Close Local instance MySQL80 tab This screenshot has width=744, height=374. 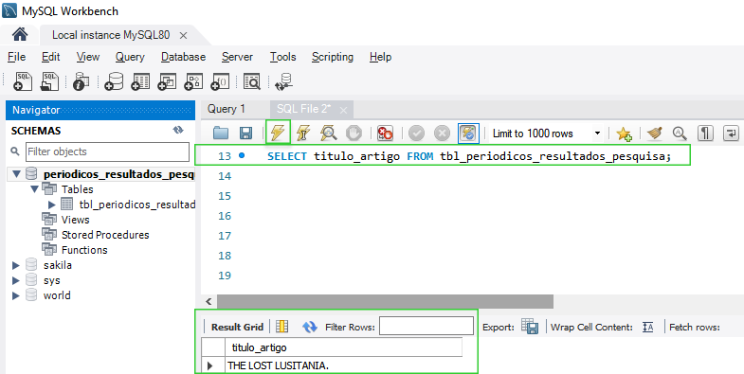(183, 36)
